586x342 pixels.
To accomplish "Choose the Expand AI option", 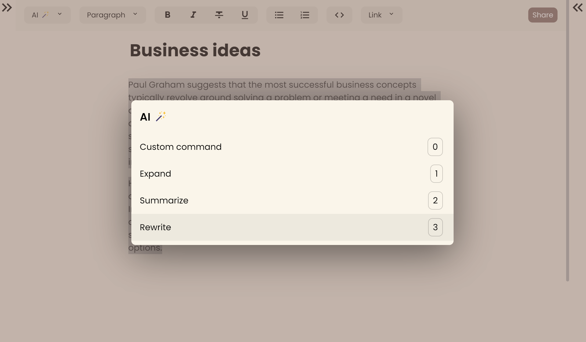I will point(155,174).
